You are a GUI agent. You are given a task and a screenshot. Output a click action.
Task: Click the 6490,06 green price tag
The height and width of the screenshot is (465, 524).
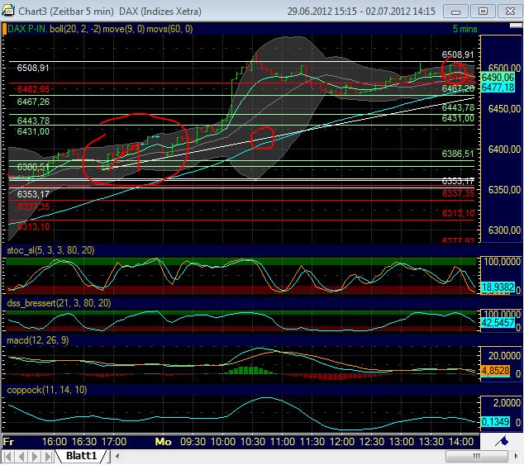click(498, 78)
